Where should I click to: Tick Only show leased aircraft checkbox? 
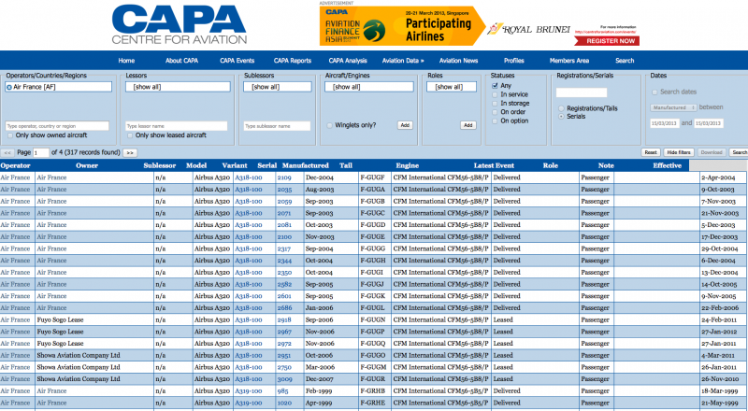130,135
